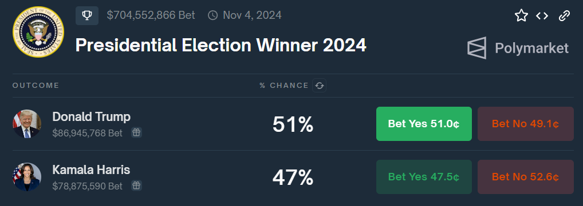Copy market link via chain icon
This screenshot has height=206, width=583.
coord(565,15)
